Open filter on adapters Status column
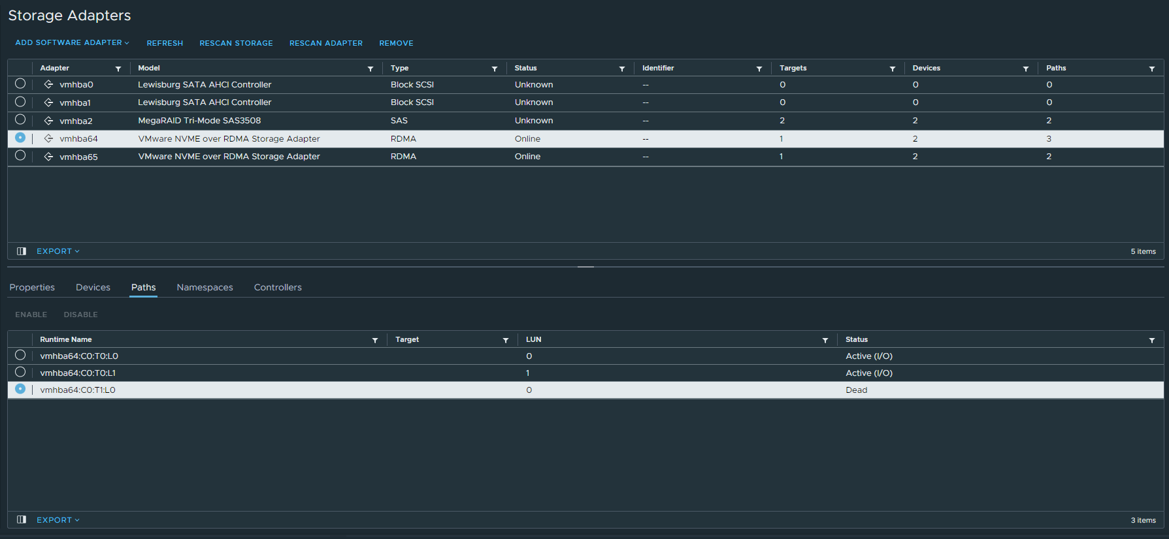Viewport: 1169px width, 539px height. click(x=622, y=69)
